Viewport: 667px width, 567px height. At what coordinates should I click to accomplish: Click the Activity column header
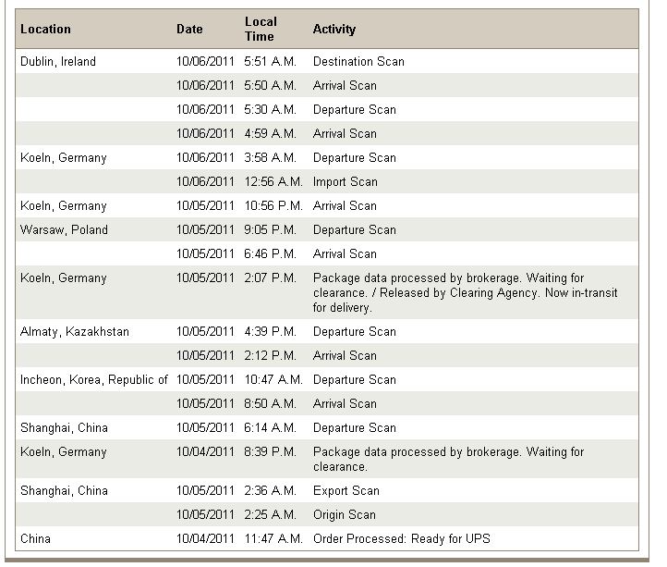(334, 29)
